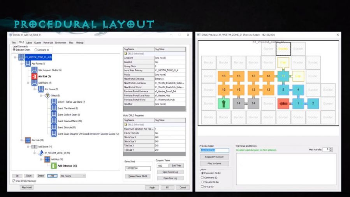Select the Add Rooms (4) node icon
The width and height of the screenshot is (350, 197).
coord(34,83)
